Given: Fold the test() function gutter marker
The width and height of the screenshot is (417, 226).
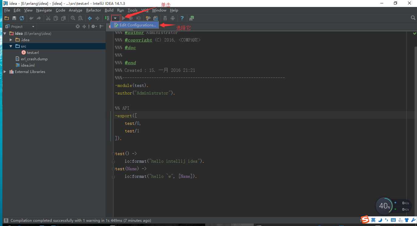Looking at the screenshot, I should [x=113, y=154].
